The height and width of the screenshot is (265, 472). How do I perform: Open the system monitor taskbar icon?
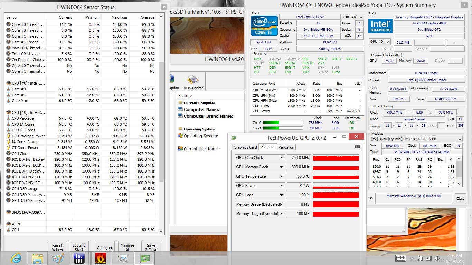pos(123,258)
